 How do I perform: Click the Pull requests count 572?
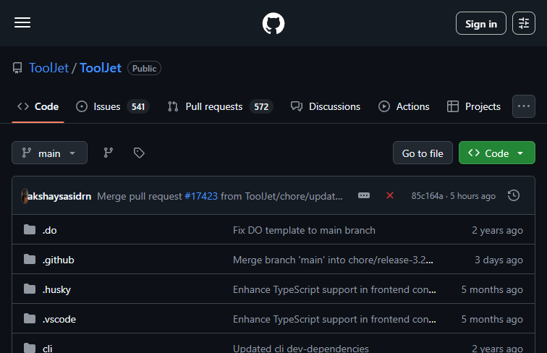pyautogui.click(x=261, y=106)
